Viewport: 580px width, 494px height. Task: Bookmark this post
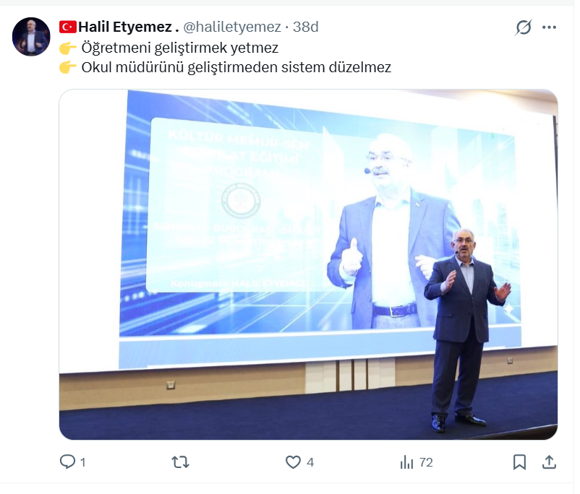[519, 461]
